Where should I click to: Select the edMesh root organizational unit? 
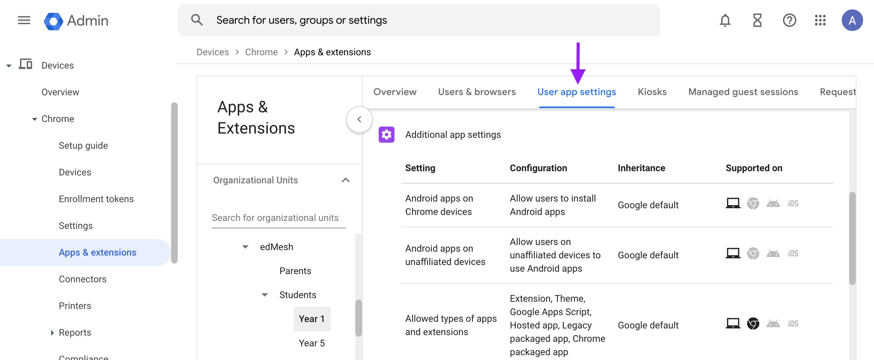coord(277,247)
